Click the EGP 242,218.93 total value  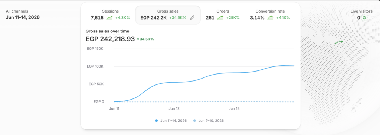(110, 39)
